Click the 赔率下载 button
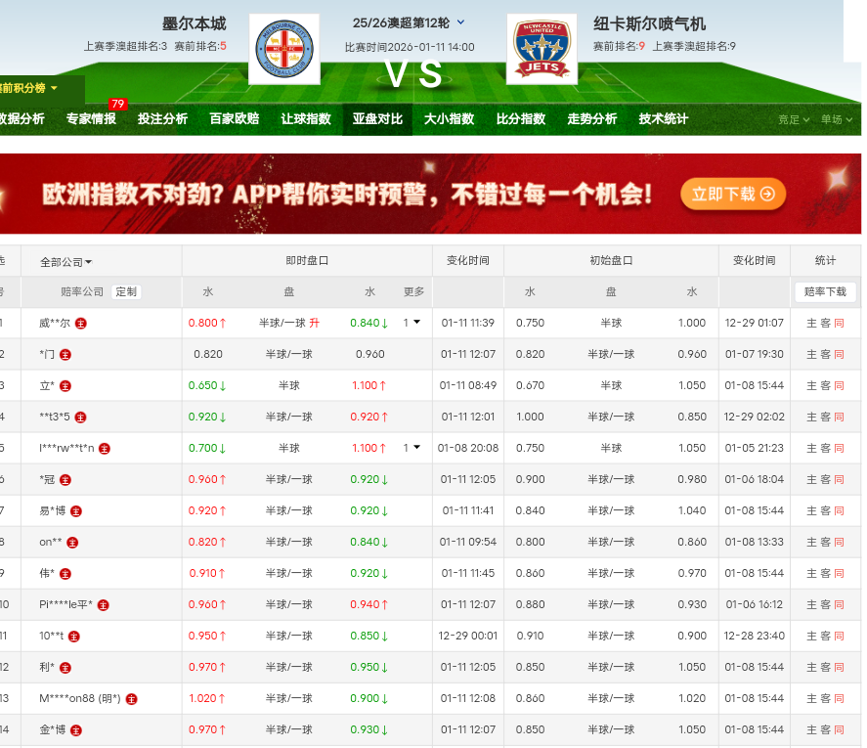 tap(824, 291)
